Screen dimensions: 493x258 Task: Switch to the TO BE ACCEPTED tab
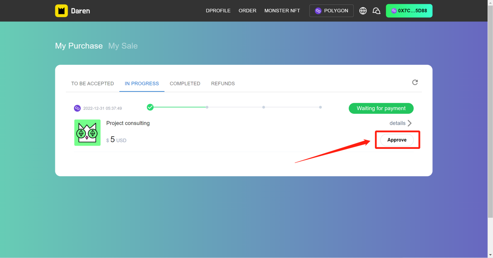pyautogui.click(x=93, y=84)
